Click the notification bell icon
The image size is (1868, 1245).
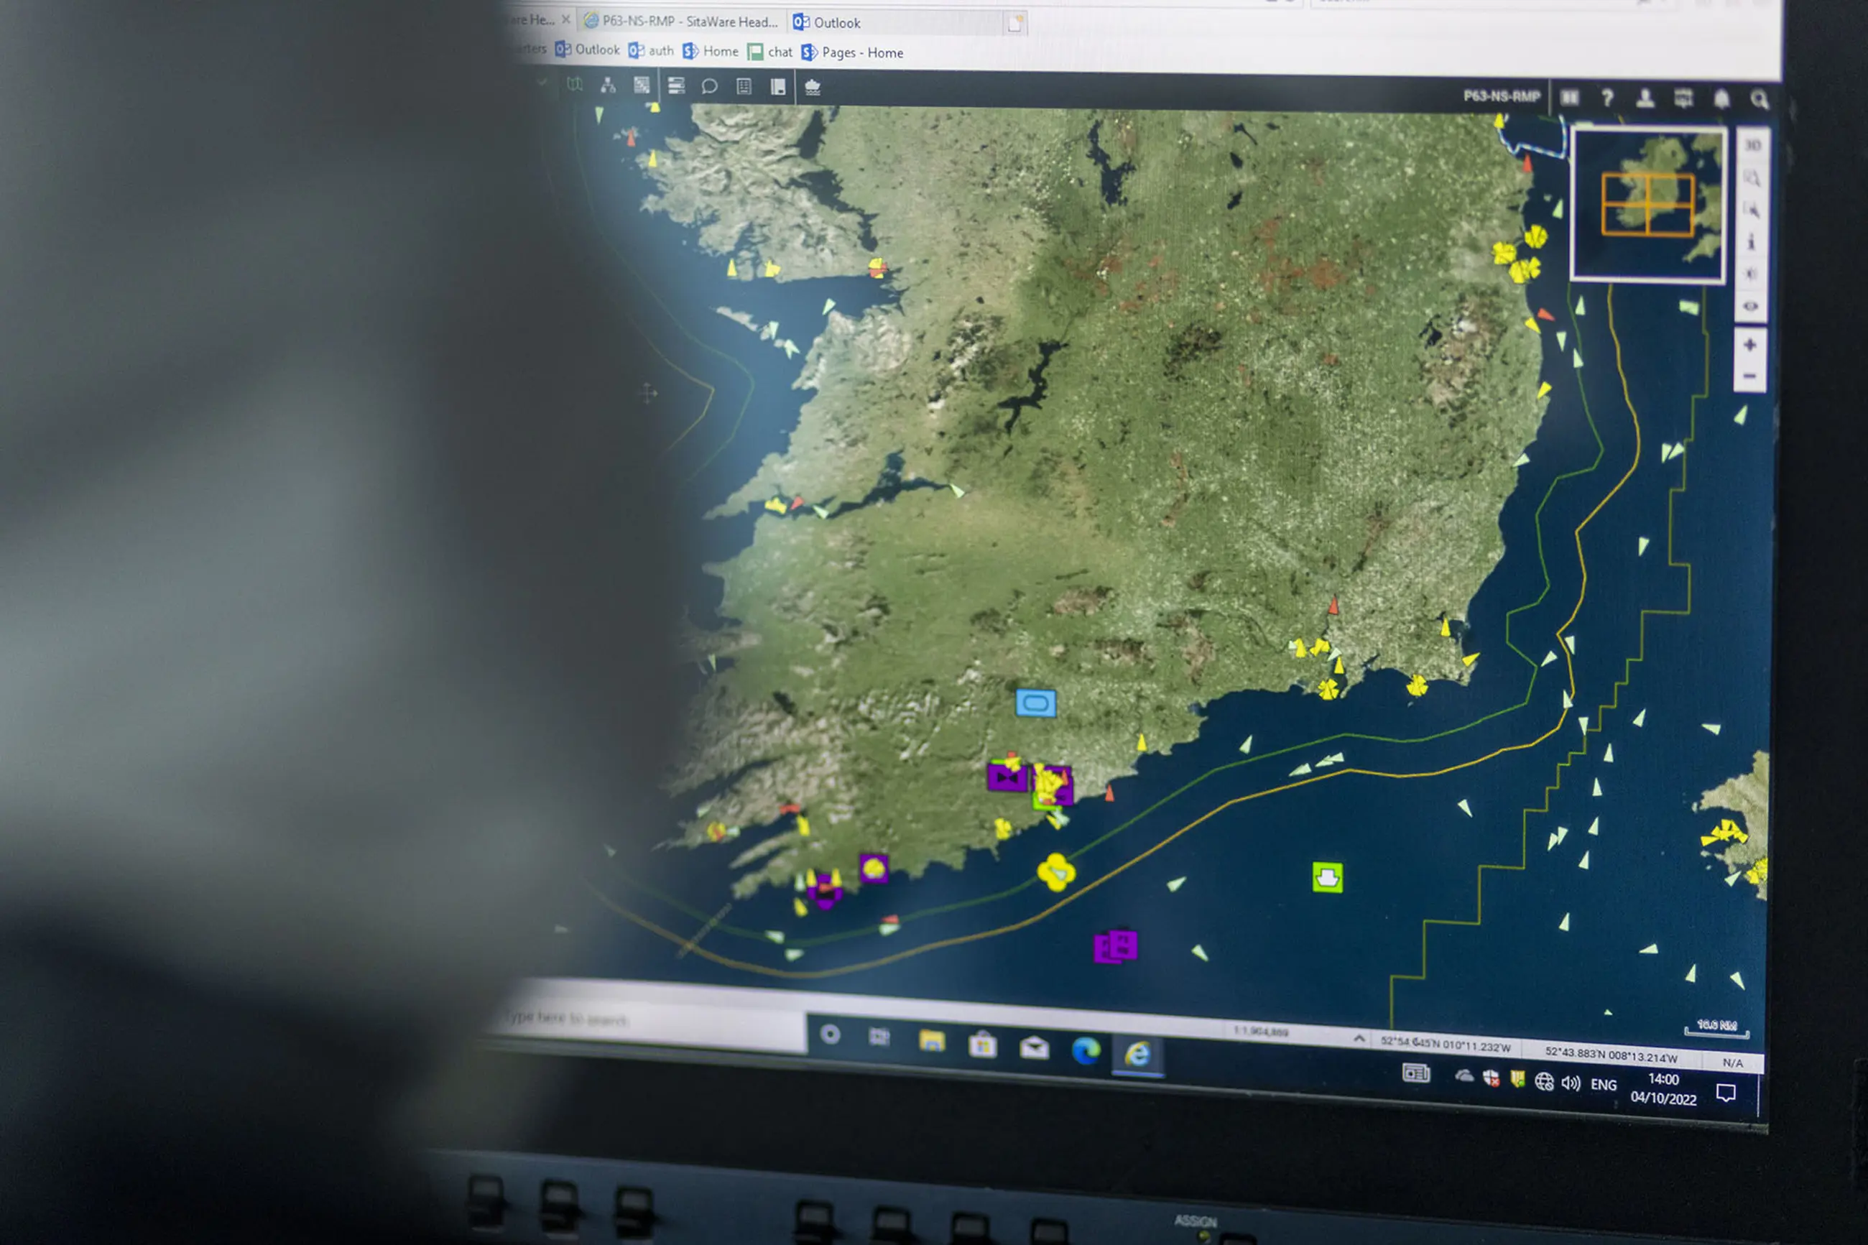point(1721,98)
